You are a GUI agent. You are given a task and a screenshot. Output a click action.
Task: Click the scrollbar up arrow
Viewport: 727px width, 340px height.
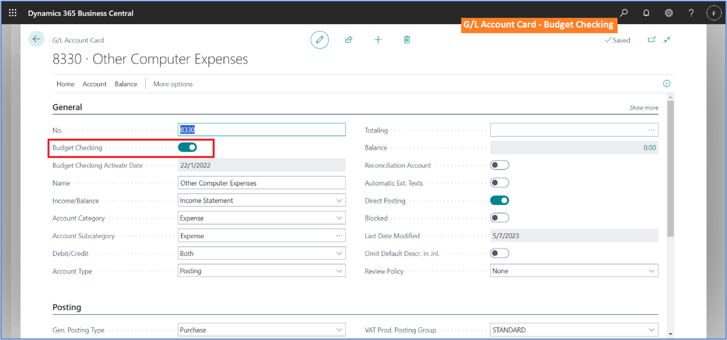[670, 97]
